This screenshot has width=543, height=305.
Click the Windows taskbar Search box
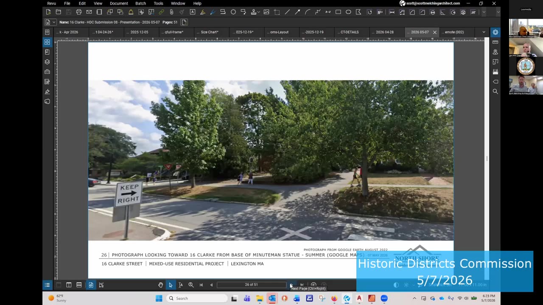[x=197, y=298]
